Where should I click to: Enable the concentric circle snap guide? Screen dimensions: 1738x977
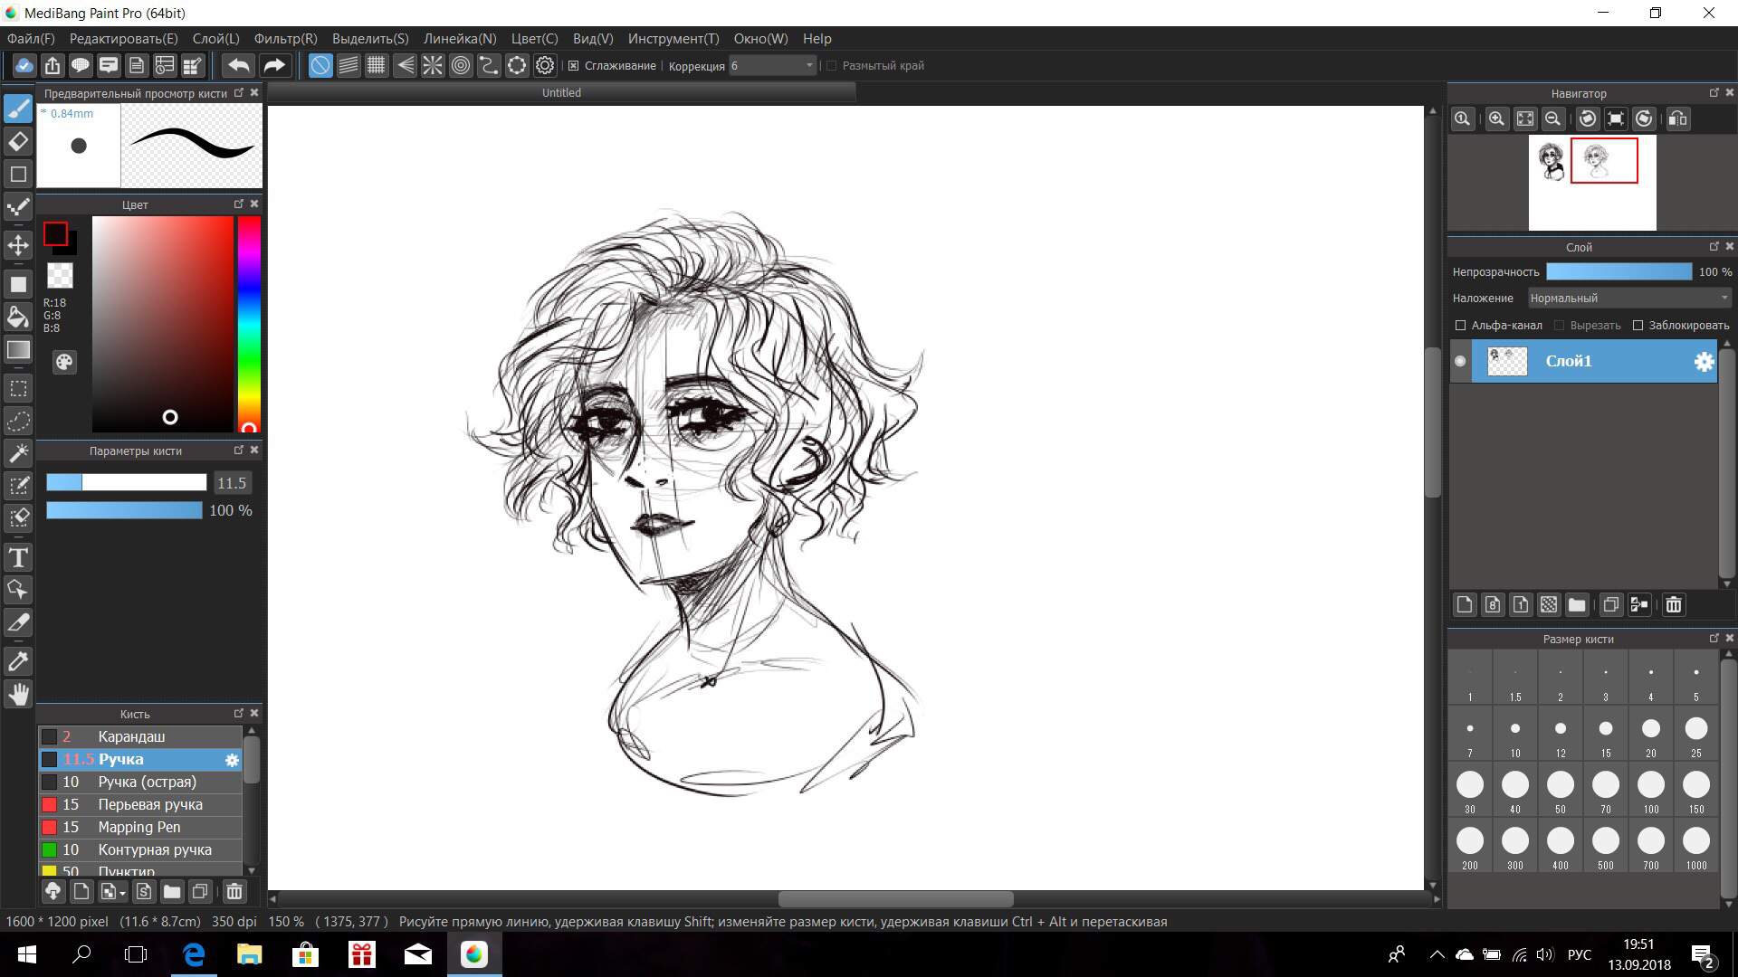coord(461,65)
